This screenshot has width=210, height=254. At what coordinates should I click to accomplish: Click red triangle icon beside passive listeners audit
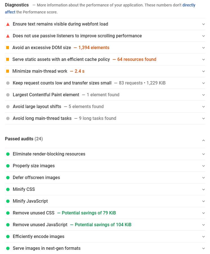[8, 36]
